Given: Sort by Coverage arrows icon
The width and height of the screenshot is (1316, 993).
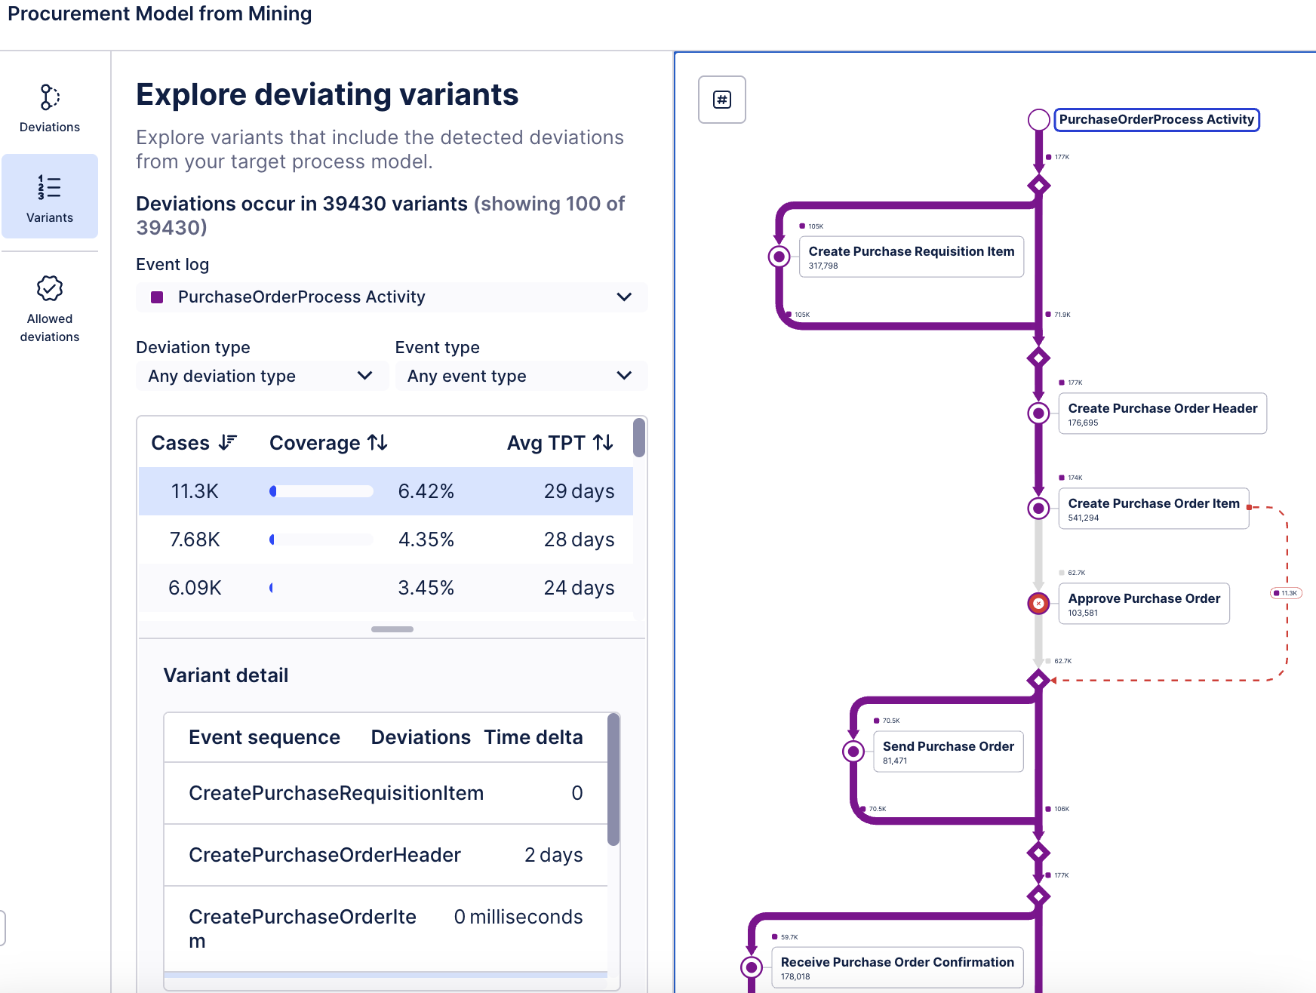Looking at the screenshot, I should [x=377, y=443].
